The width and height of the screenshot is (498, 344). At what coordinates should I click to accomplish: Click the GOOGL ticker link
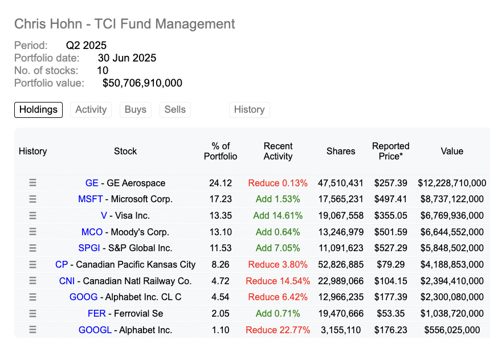click(95, 330)
